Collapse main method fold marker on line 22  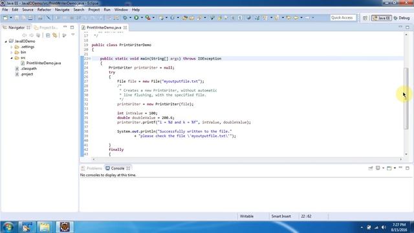[x=90, y=59]
